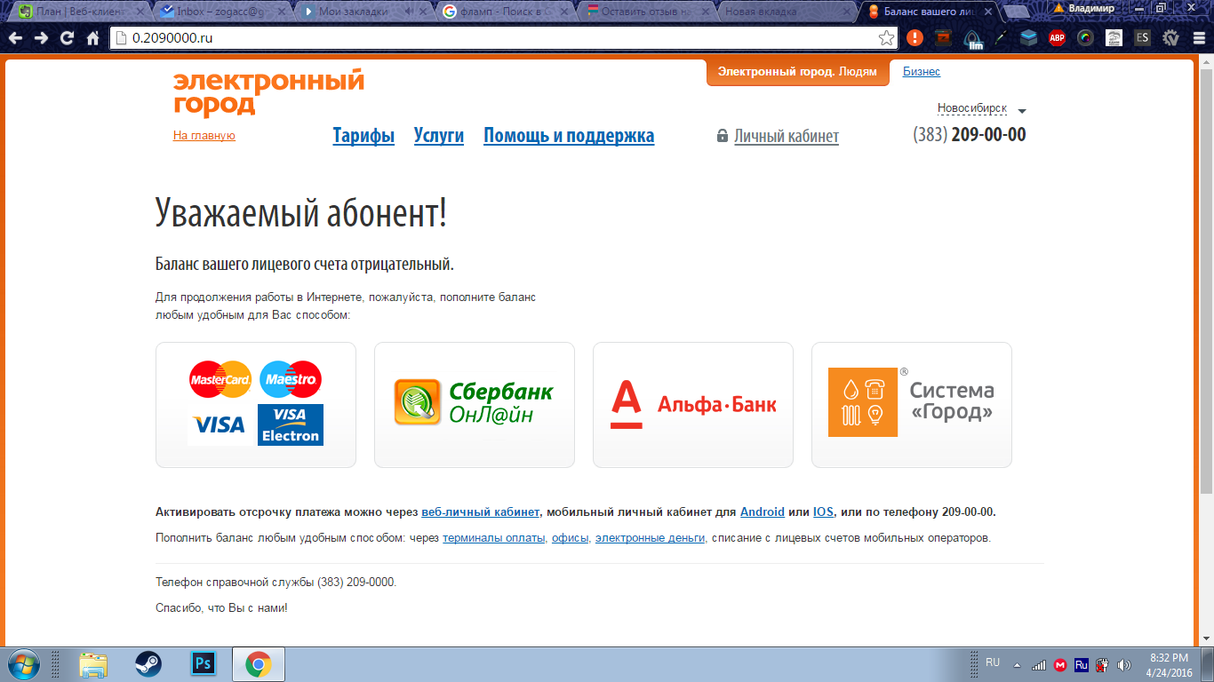Image resolution: width=1214 pixels, height=682 pixels.
Task: Click the Vivaldi-style V extension icon
Action: (x=1170, y=38)
